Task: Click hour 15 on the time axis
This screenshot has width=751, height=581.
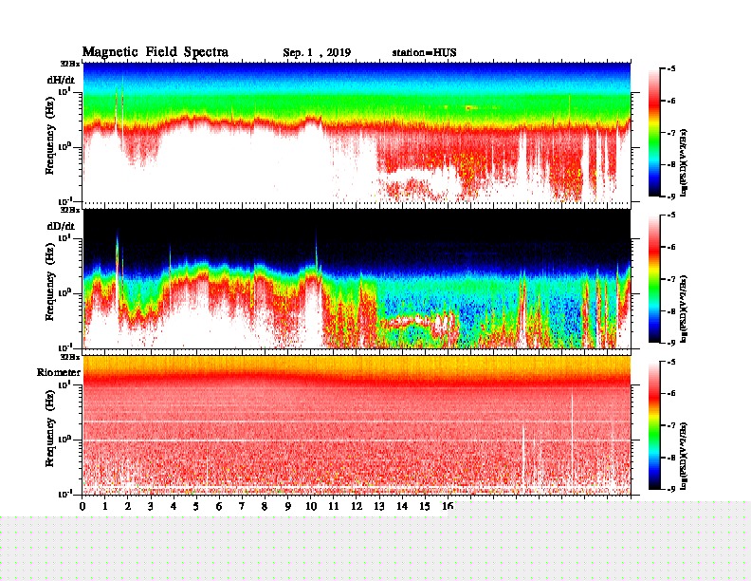Action: pos(425,506)
